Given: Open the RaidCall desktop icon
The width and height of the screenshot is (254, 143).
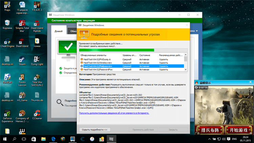Looking at the screenshot, I should click(7, 79).
